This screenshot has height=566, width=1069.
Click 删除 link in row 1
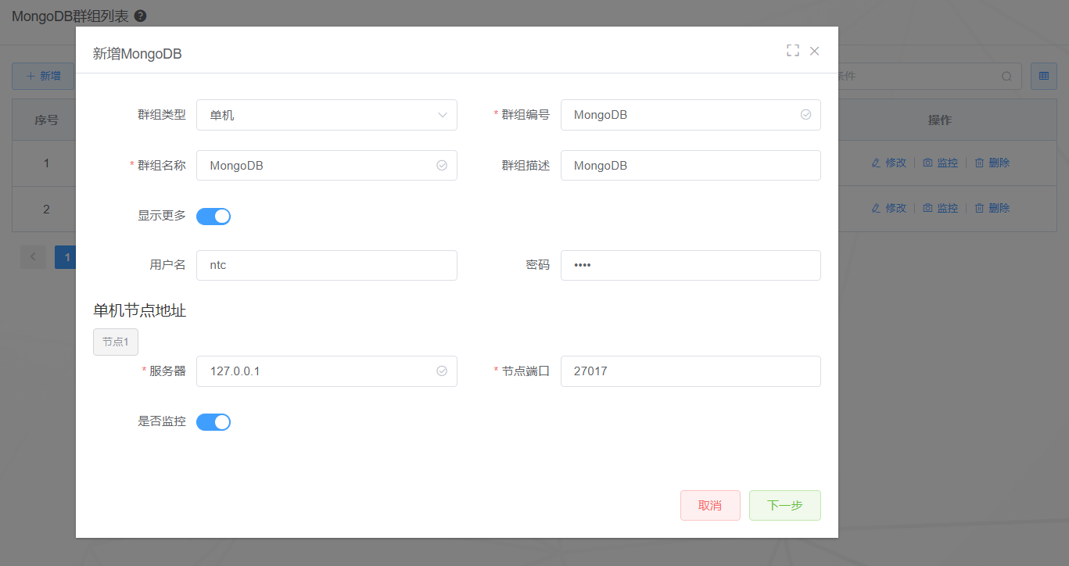pyautogui.click(x=992, y=163)
